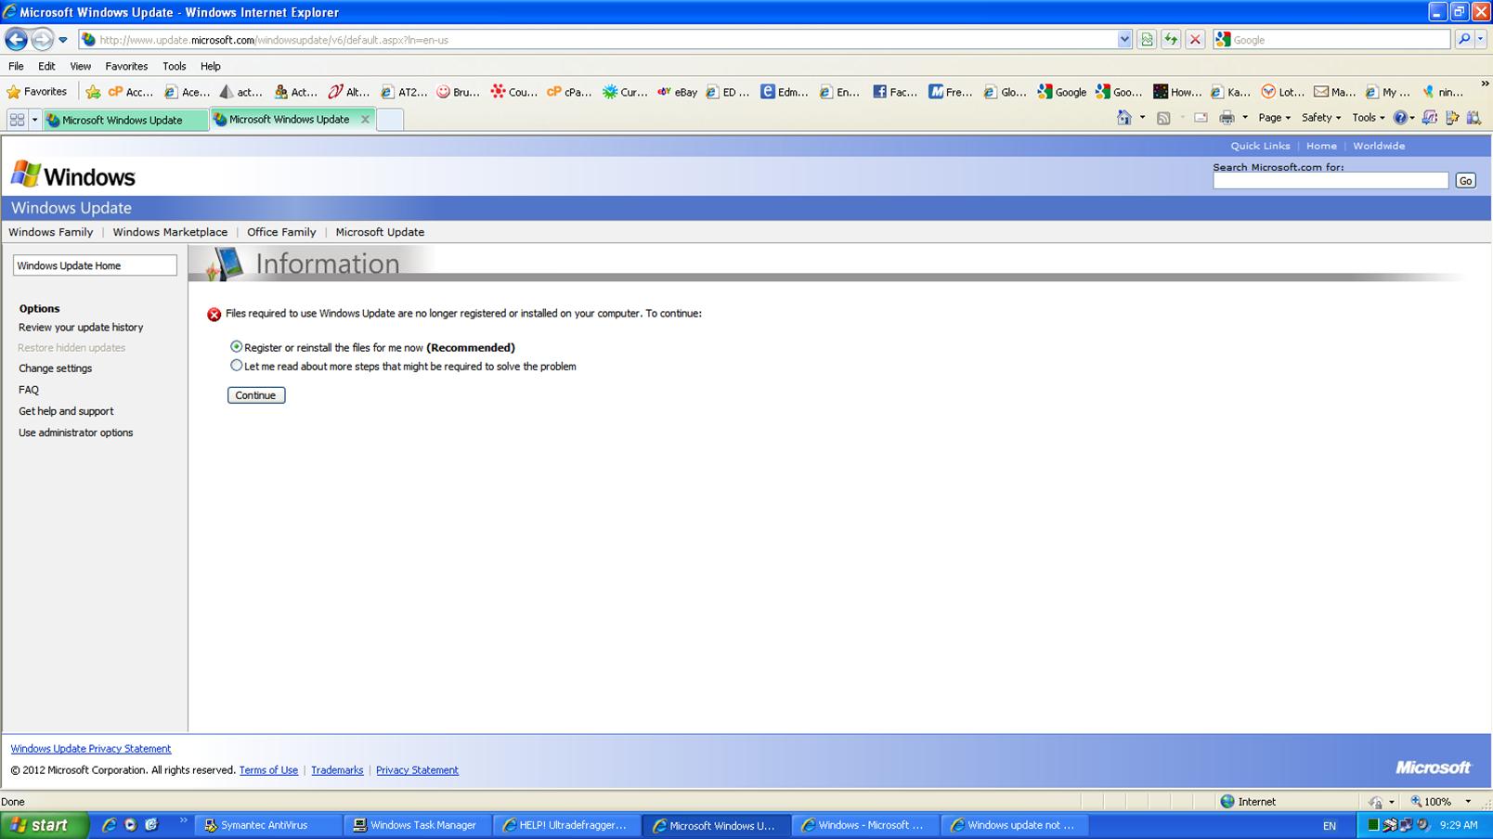Open search provider dropdown arrow
This screenshot has height=839, width=1493.
pos(1481,39)
